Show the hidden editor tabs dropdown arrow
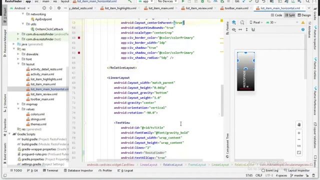The image size is (320, 180). point(309,8)
